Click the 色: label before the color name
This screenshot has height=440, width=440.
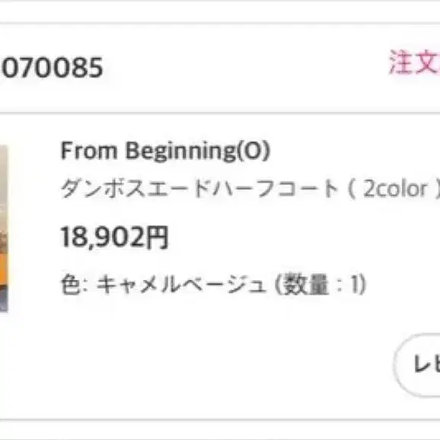click(75, 285)
